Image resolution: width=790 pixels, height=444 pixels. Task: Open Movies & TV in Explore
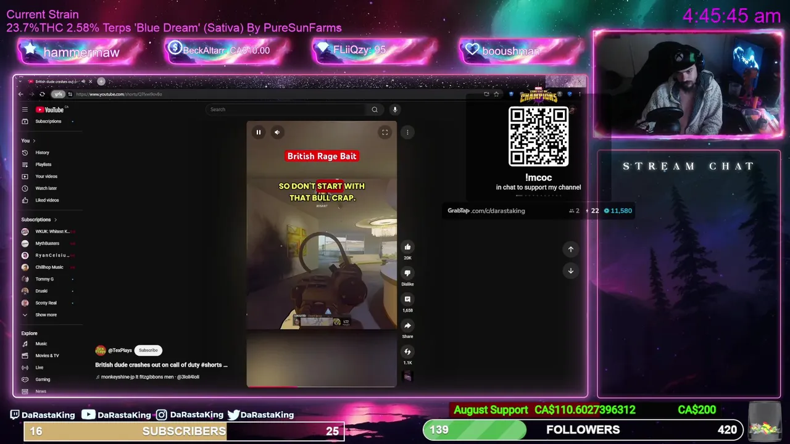(48, 356)
